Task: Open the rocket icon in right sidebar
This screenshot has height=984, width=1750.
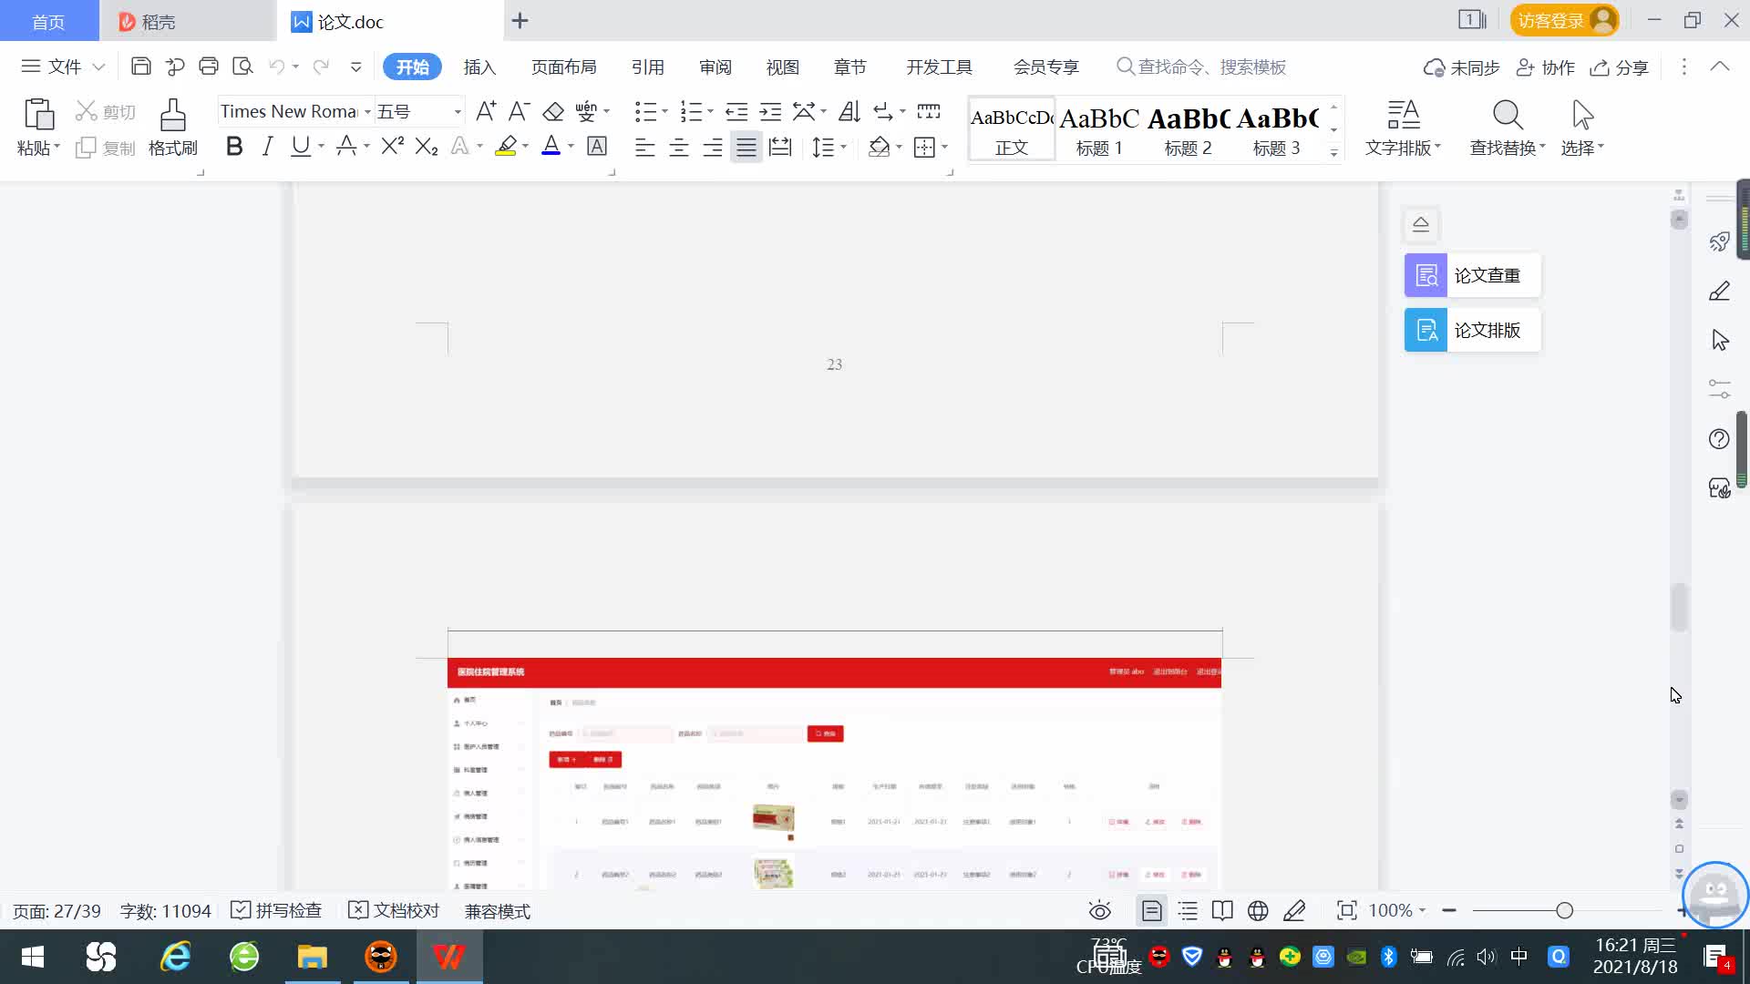Action: [1719, 241]
